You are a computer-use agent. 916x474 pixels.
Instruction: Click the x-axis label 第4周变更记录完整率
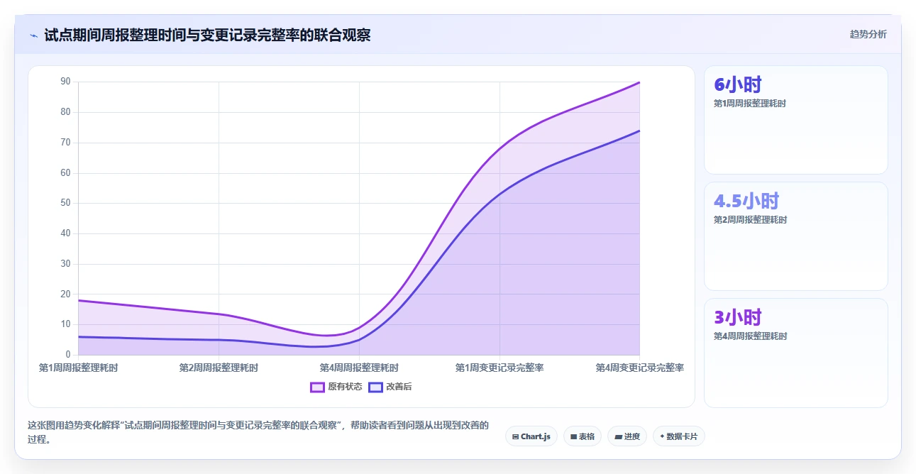coord(639,368)
